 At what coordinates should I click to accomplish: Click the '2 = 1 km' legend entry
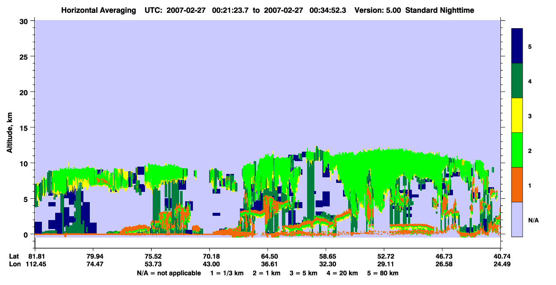[267, 273]
